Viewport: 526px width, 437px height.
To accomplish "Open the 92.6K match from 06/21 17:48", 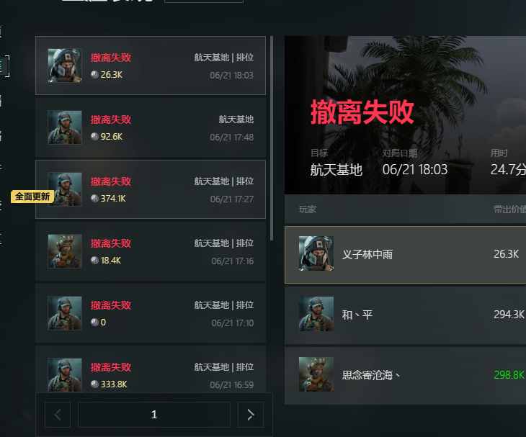I will click(x=151, y=127).
